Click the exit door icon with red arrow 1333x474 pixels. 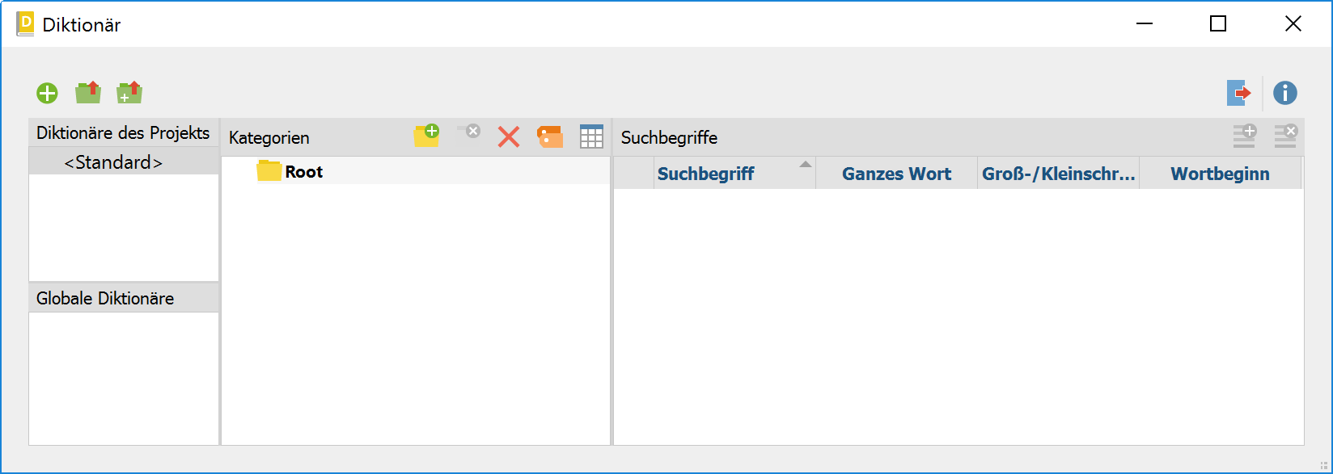pyautogui.click(x=1239, y=93)
